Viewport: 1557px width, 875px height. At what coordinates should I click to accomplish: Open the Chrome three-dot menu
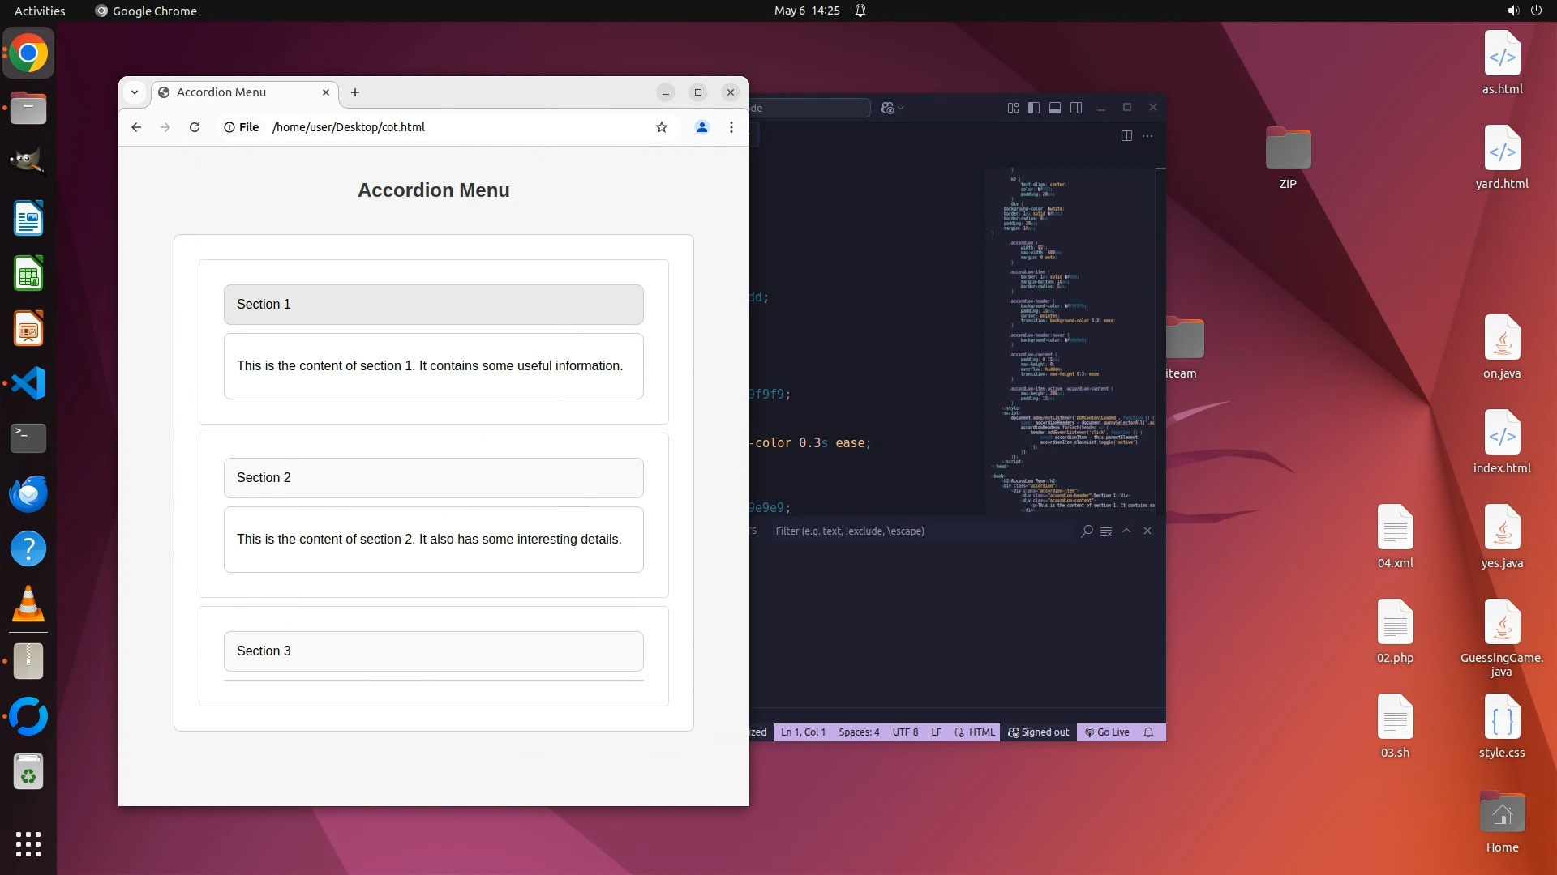731,127
